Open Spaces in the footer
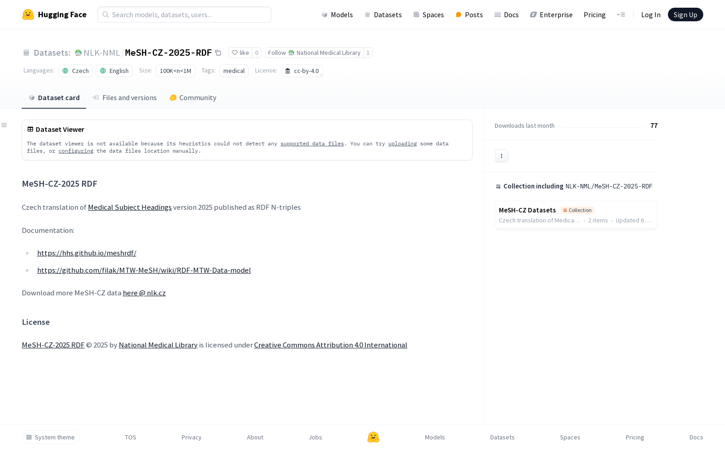The width and height of the screenshot is (725, 453). coord(570,437)
